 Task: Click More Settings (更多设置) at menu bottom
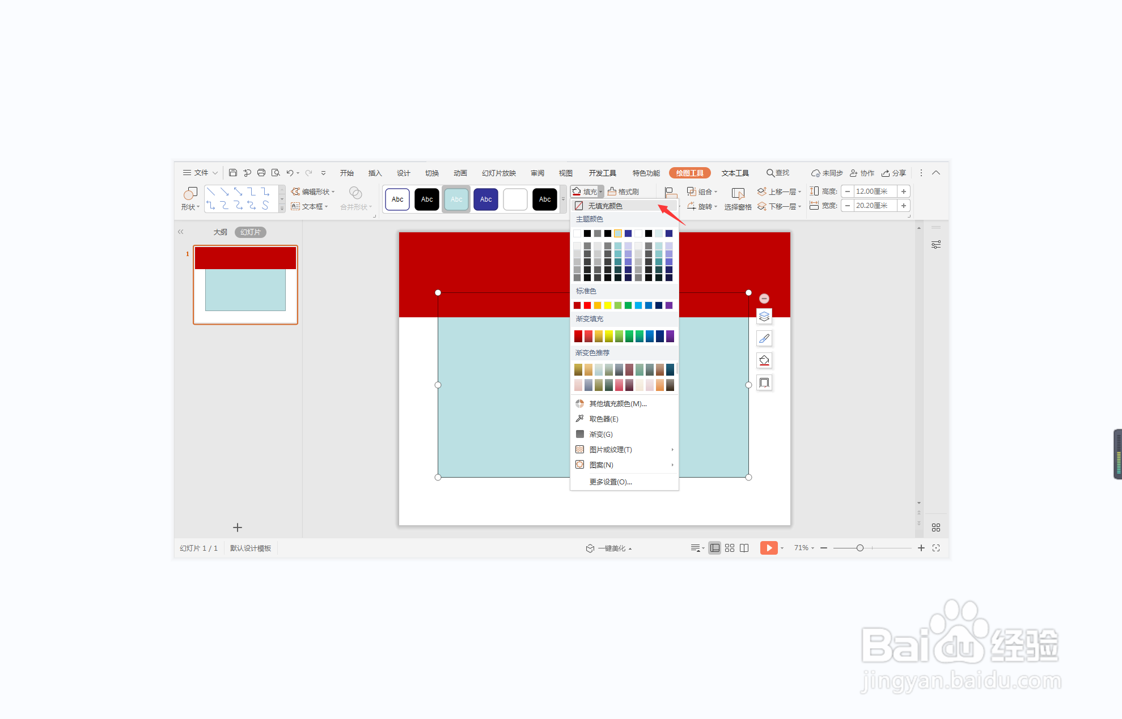tap(610, 482)
